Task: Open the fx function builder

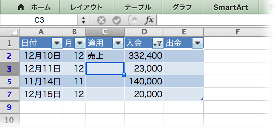Action: click(x=149, y=20)
